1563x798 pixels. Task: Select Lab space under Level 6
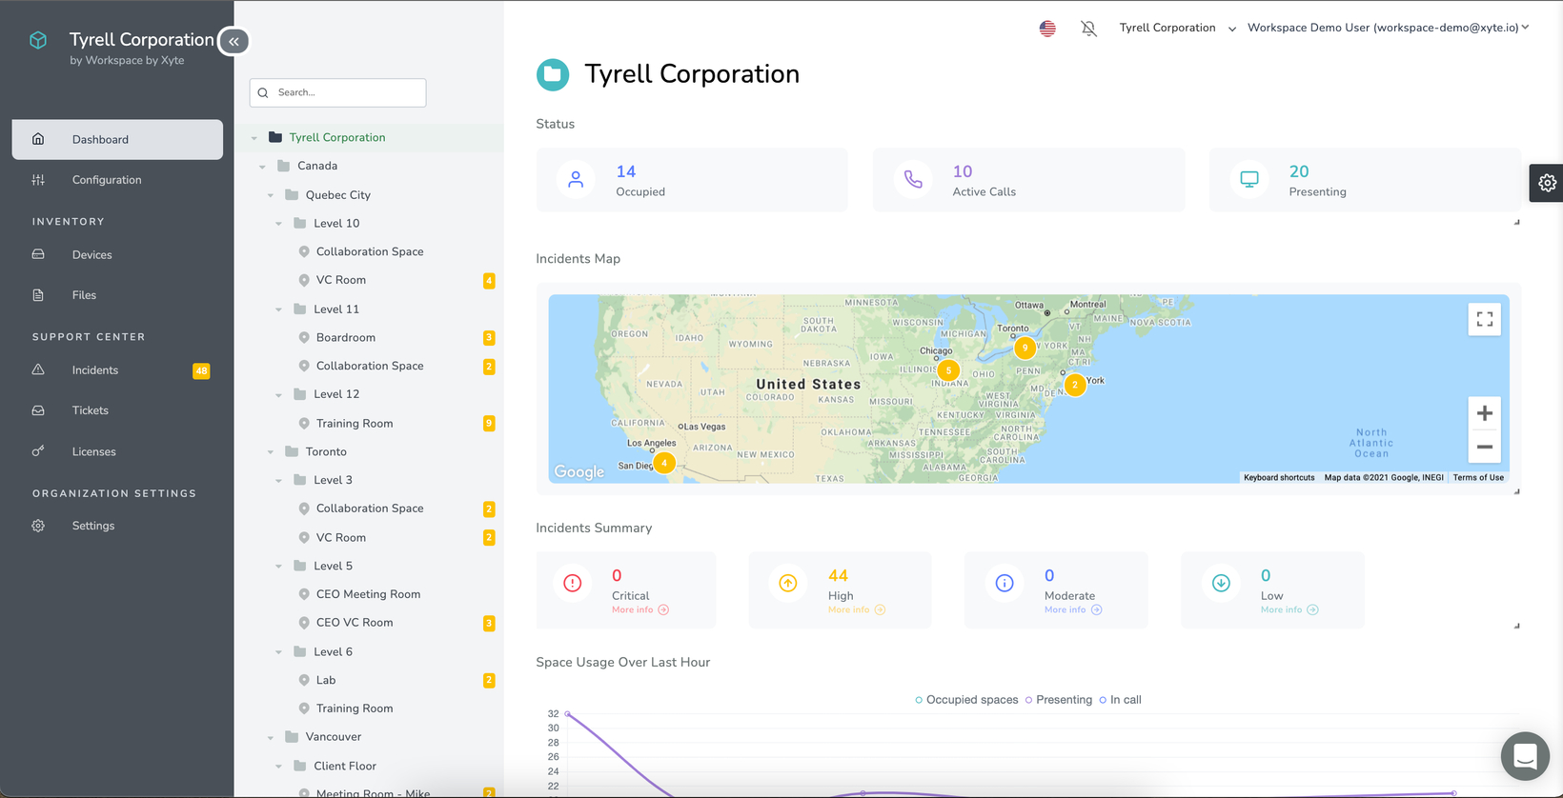(326, 680)
